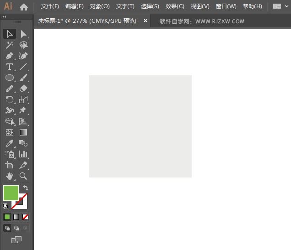
Task: Select the Eraser tool
Action: point(23,89)
